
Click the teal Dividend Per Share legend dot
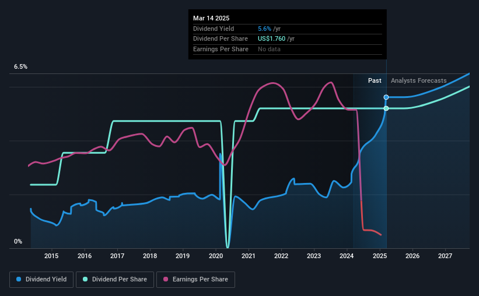coord(85,279)
